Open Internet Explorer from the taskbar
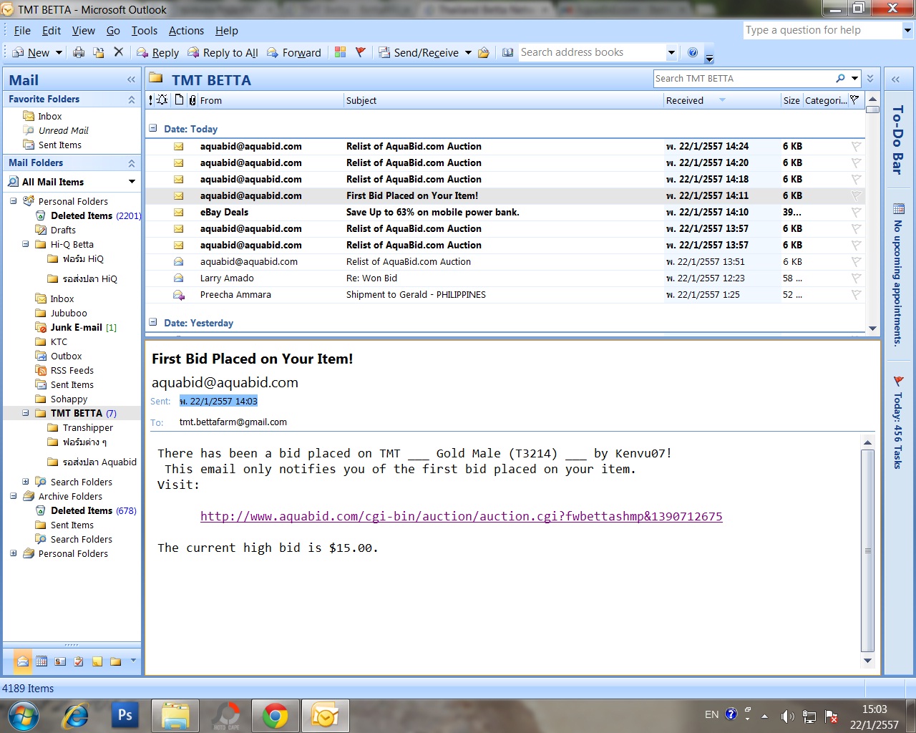This screenshot has width=916, height=733. [x=75, y=716]
